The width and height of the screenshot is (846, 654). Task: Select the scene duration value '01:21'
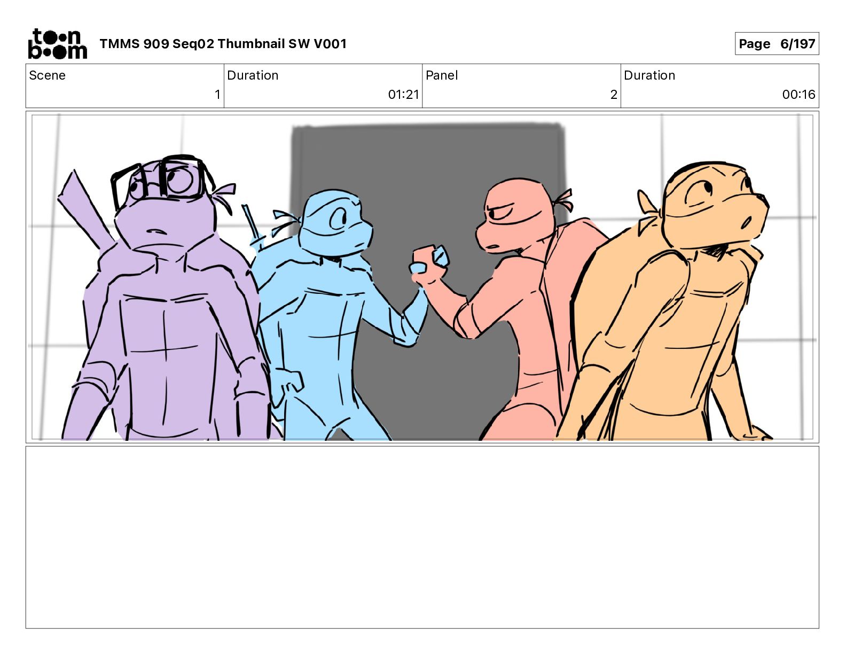pyautogui.click(x=403, y=95)
